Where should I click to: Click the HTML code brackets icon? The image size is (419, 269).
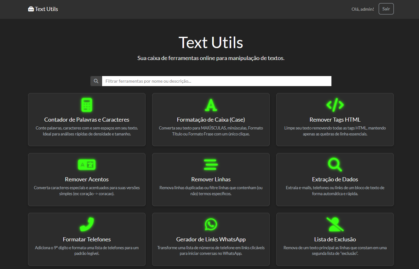pos(335,104)
